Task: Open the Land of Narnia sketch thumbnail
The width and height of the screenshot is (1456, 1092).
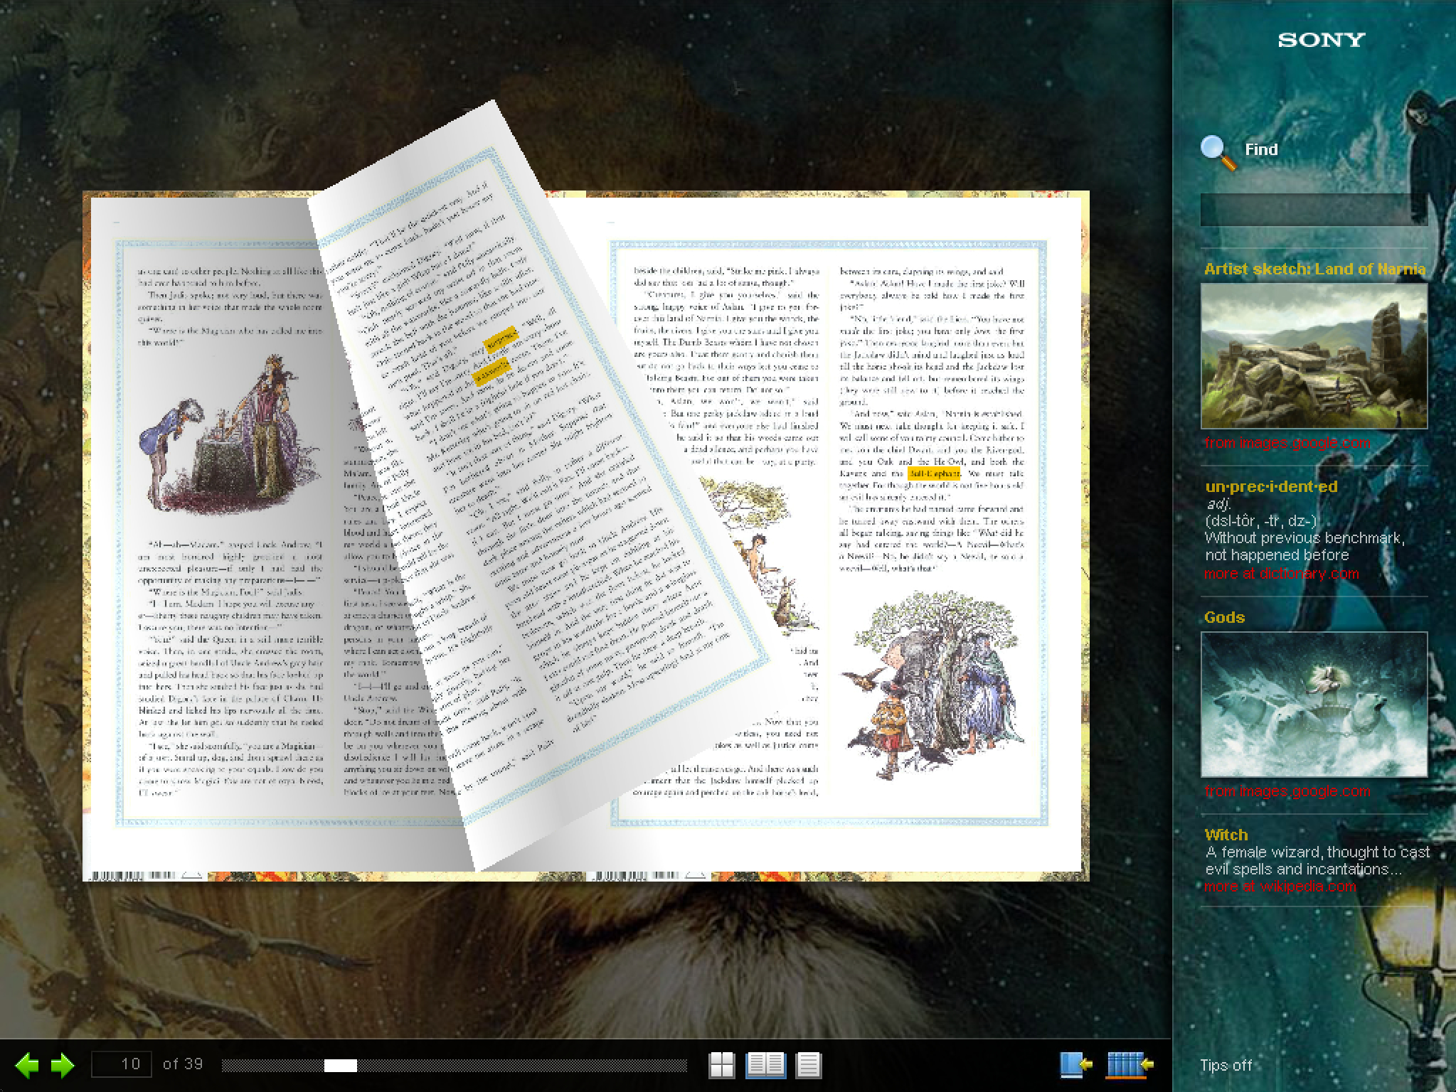Action: tap(1314, 356)
